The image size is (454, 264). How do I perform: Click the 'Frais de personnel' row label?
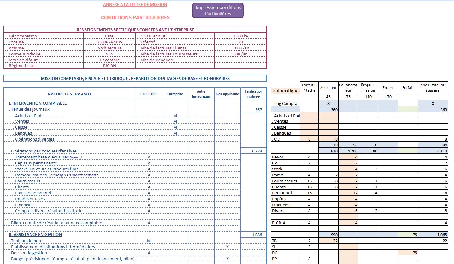32,193
